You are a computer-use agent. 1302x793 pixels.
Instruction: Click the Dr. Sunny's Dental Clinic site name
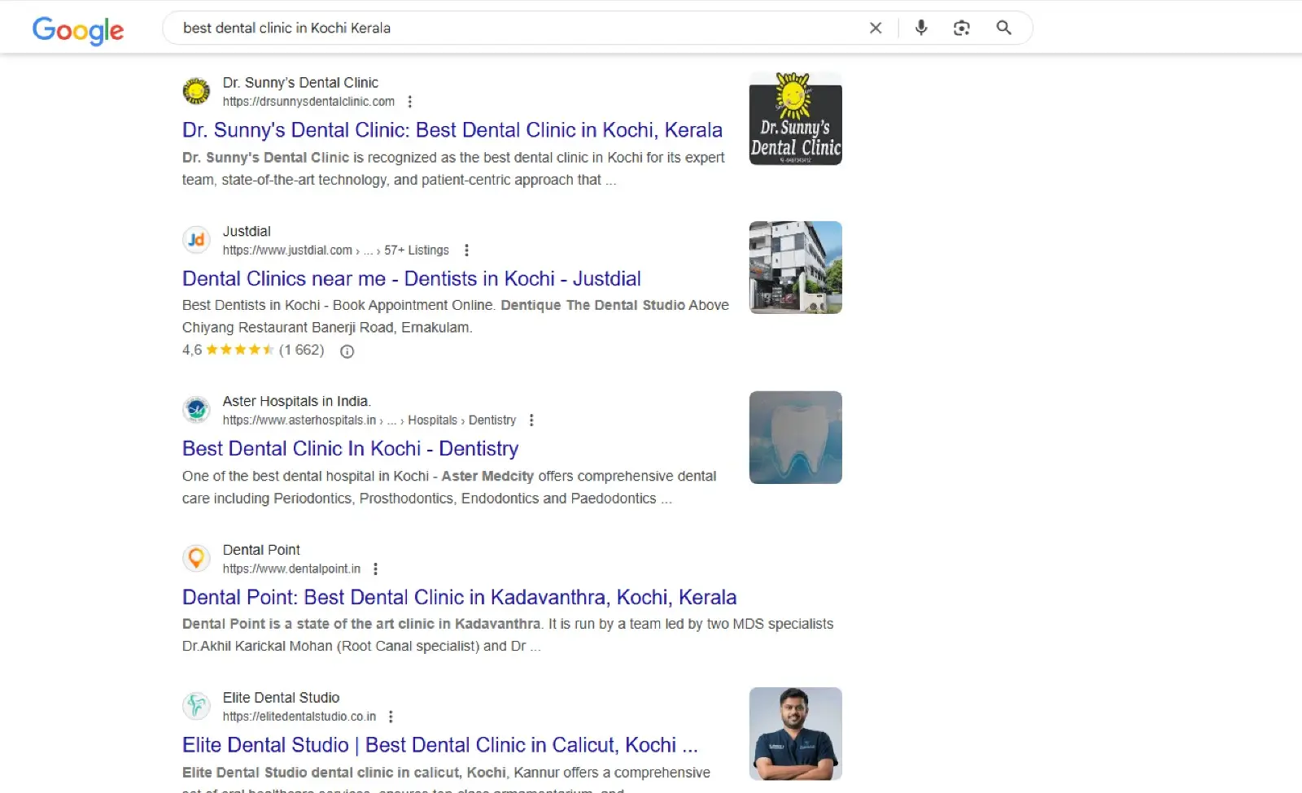pos(300,83)
